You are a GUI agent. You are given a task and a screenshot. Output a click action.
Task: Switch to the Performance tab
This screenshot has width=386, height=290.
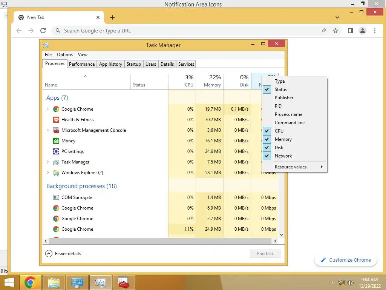tap(82, 64)
